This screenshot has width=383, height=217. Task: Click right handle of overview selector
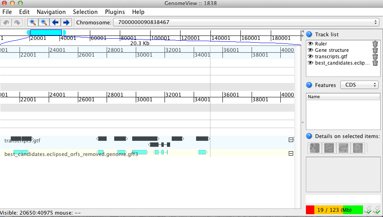point(64,32)
